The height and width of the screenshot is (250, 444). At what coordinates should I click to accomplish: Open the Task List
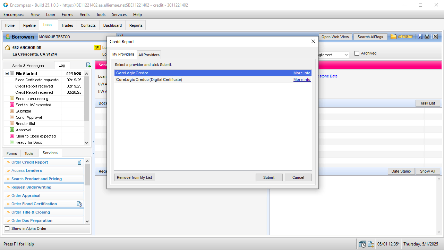click(428, 103)
